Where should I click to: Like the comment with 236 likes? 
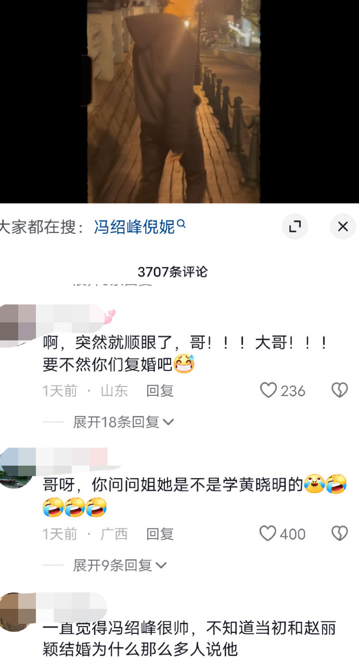click(268, 391)
